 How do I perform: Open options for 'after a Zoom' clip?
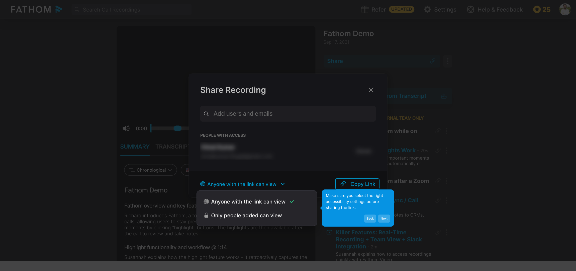[446, 181]
